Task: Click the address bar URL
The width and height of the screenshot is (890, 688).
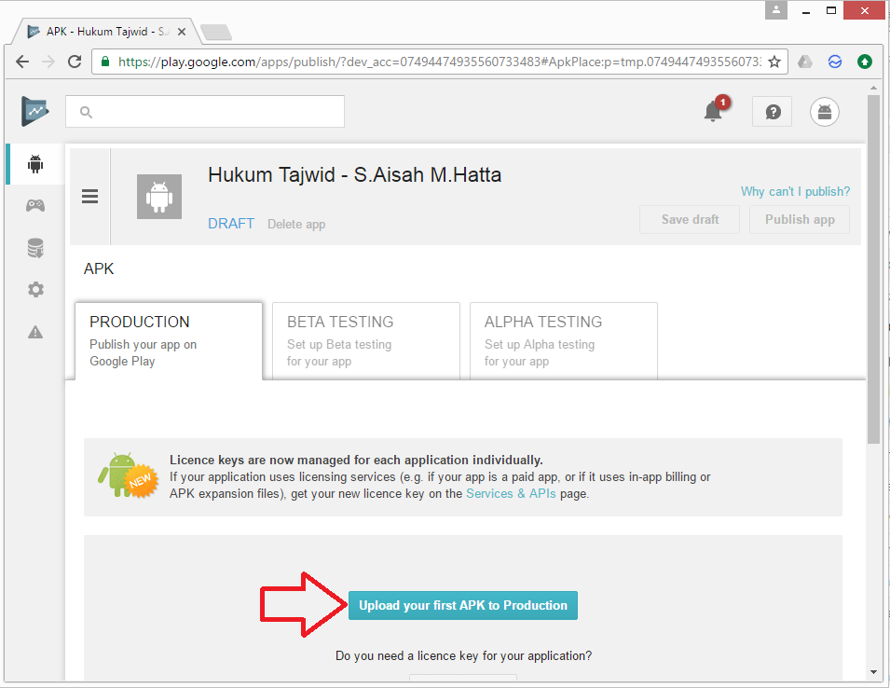Action: pyautogui.click(x=439, y=62)
